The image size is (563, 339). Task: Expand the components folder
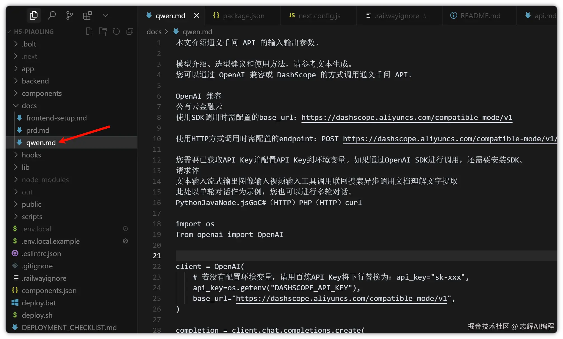42,93
